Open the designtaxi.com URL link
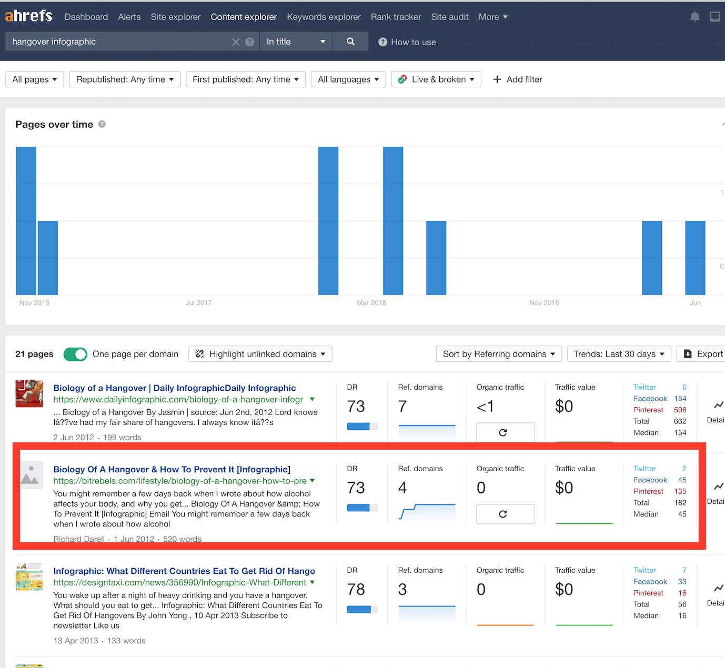This screenshot has height=668, width=725. click(180, 582)
